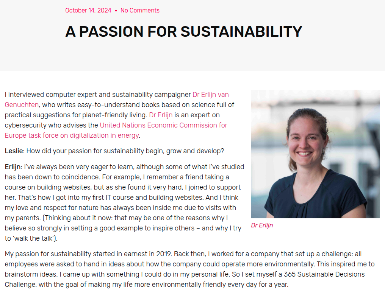The image size is (385, 294).
Task: Open the No Comments link
Action: pos(140,11)
